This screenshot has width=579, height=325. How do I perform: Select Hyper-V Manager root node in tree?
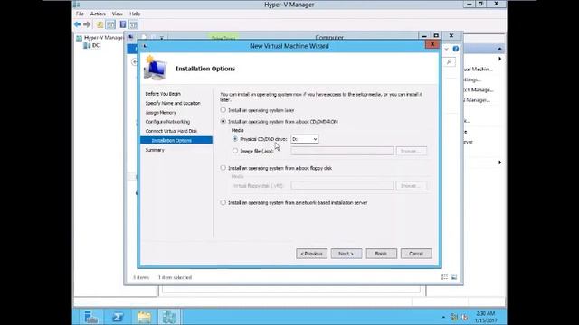pyautogui.click(x=100, y=38)
